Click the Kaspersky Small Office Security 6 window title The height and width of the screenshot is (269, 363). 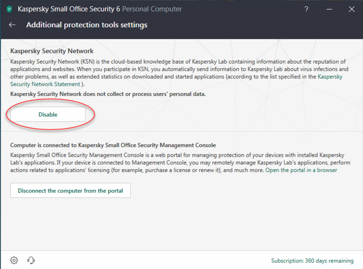tap(69, 9)
